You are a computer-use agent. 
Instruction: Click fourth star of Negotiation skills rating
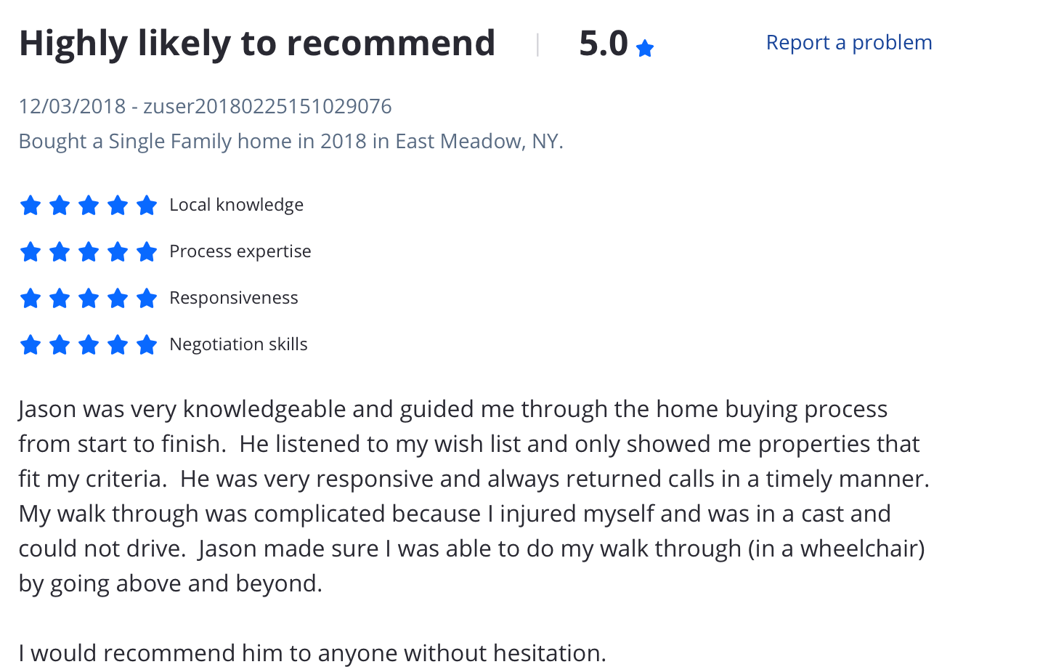(x=118, y=345)
